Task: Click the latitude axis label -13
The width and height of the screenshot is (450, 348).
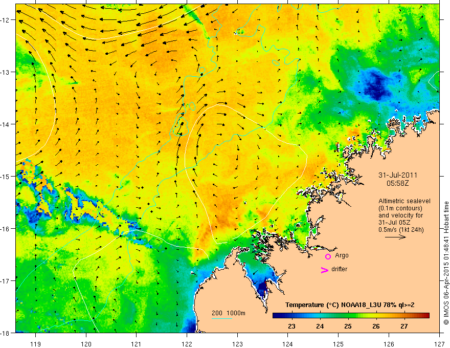Action: coord(5,72)
